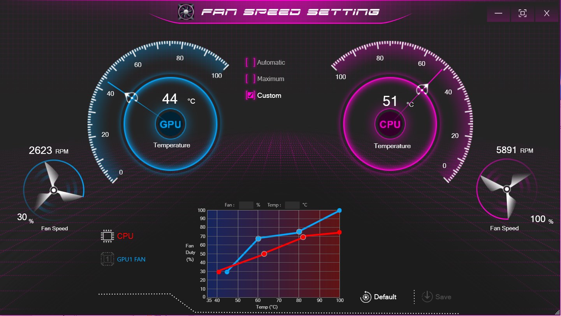Select blue curve point near 80°C
Viewport: 561px width, 316px height.
pyautogui.click(x=299, y=232)
